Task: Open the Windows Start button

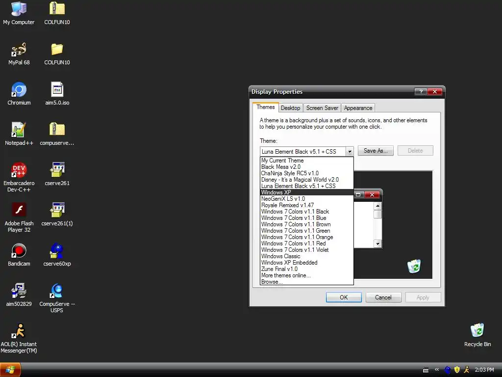Action: 10,370
